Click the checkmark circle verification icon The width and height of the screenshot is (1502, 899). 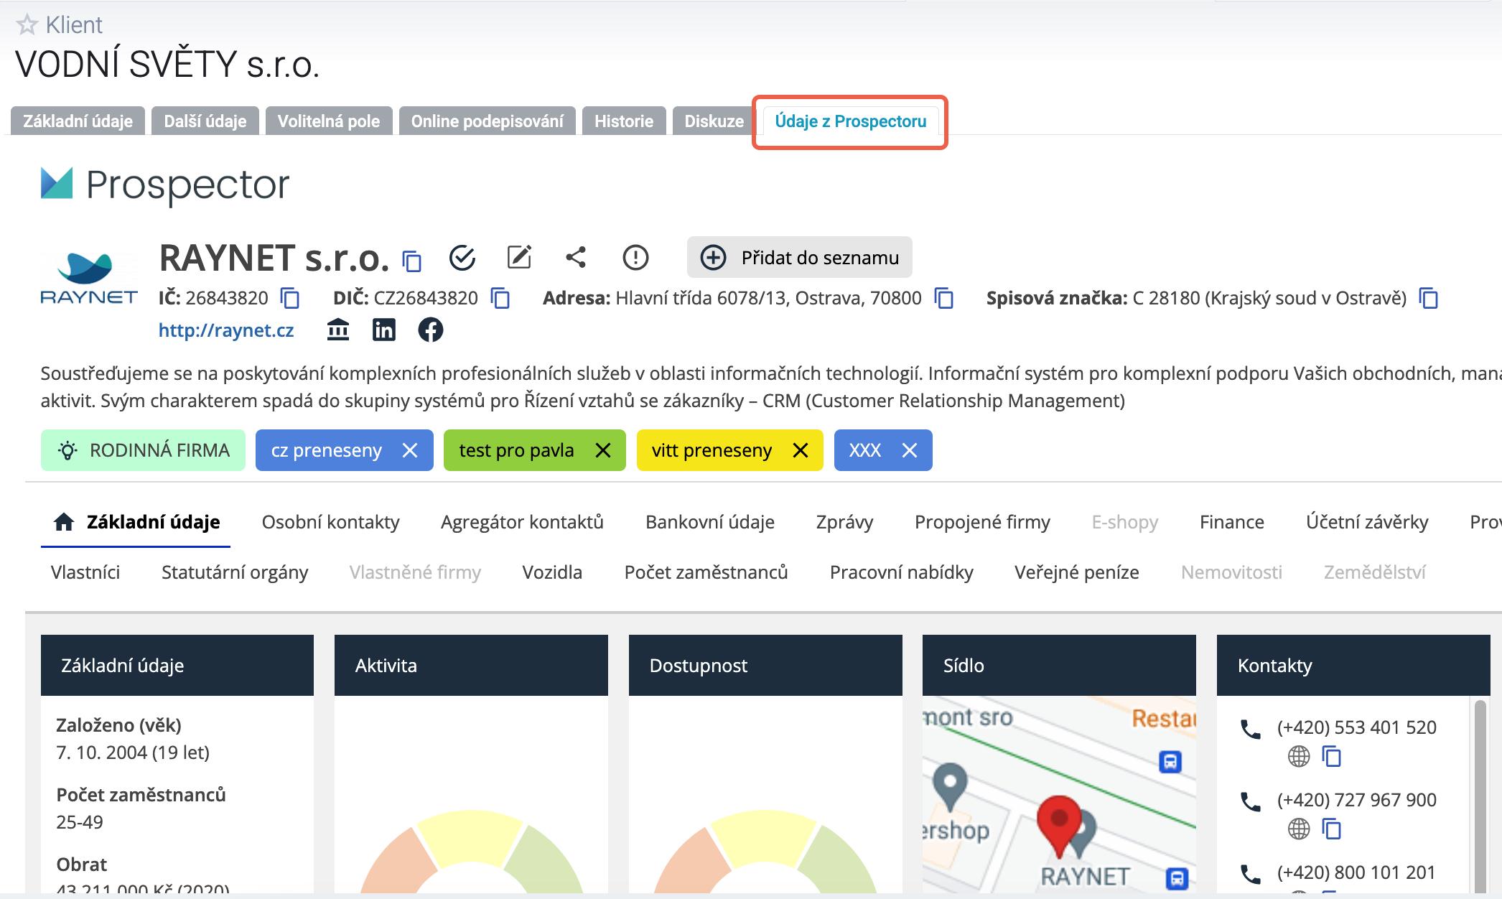[x=462, y=258]
